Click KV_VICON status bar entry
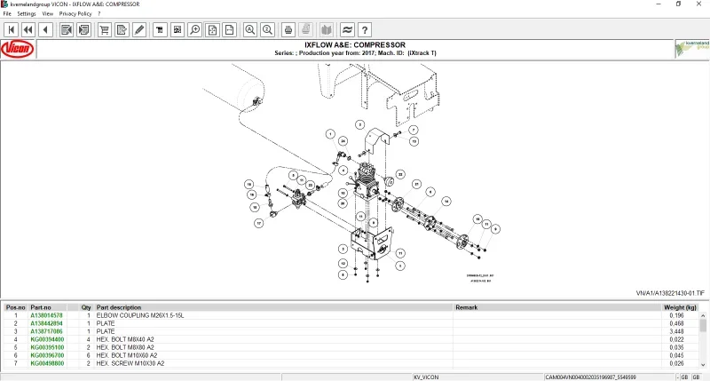The width and height of the screenshot is (710, 381). 426,377
